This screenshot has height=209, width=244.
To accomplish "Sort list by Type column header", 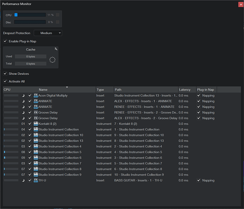I will tap(105, 89).
